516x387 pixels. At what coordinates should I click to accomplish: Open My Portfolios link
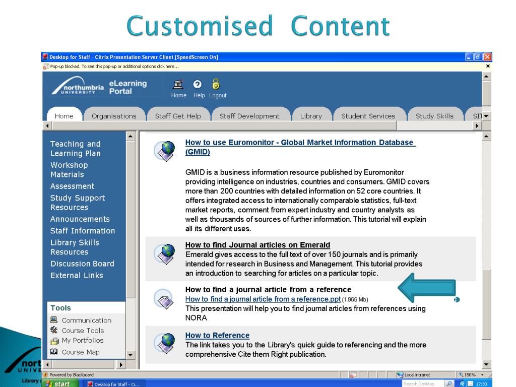click(83, 340)
